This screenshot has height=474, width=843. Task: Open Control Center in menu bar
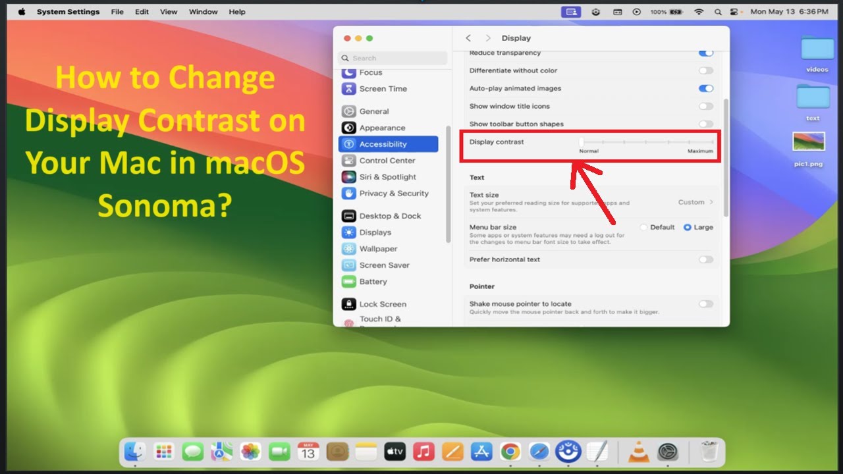click(x=734, y=12)
